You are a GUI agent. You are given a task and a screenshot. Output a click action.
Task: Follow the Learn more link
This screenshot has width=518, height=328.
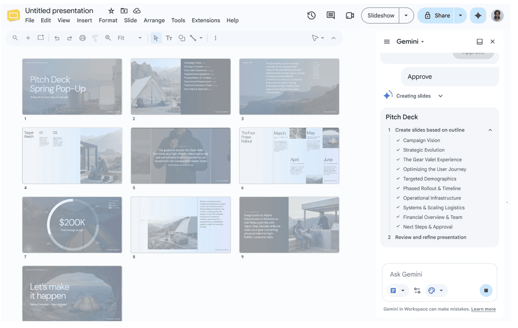click(483, 309)
